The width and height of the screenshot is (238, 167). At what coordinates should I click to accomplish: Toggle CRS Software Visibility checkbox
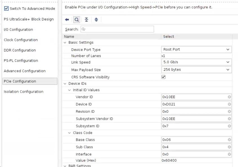click(163, 77)
